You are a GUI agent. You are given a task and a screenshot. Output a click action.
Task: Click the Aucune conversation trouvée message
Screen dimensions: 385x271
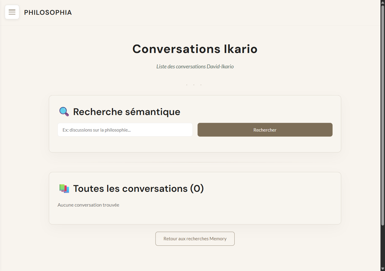[x=88, y=205]
